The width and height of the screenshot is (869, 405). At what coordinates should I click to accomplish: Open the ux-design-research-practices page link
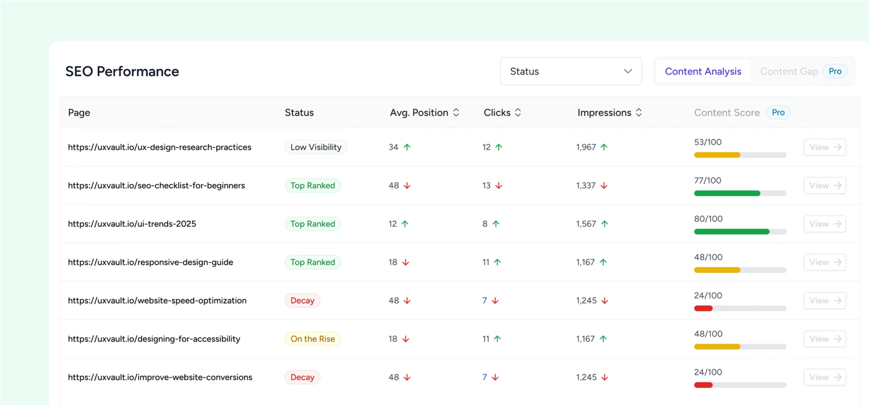[x=160, y=147]
